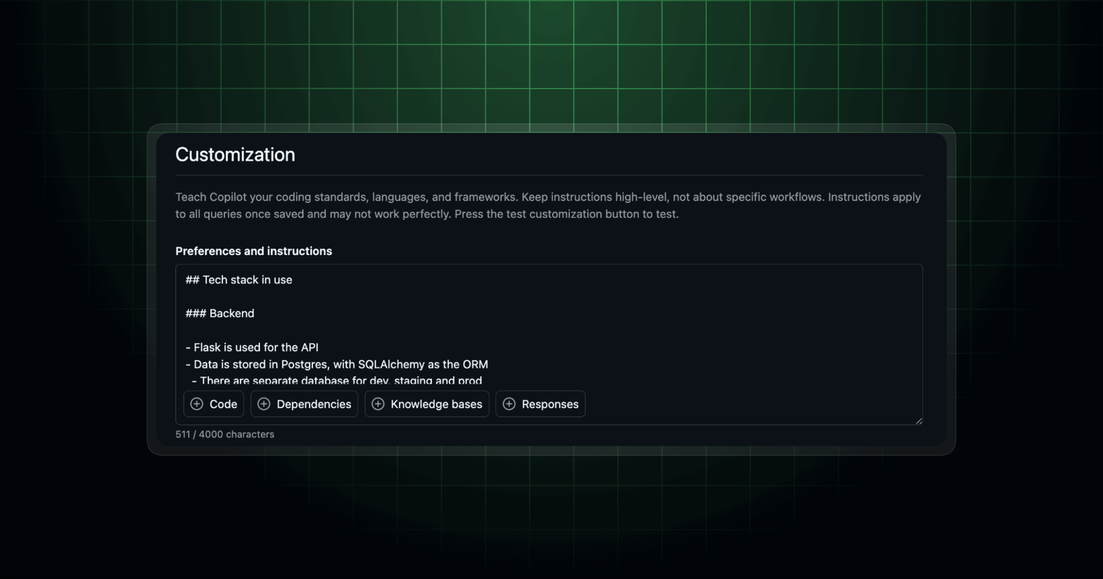This screenshot has width=1103, height=579.
Task: Insert a Responses template
Action: (x=540, y=404)
